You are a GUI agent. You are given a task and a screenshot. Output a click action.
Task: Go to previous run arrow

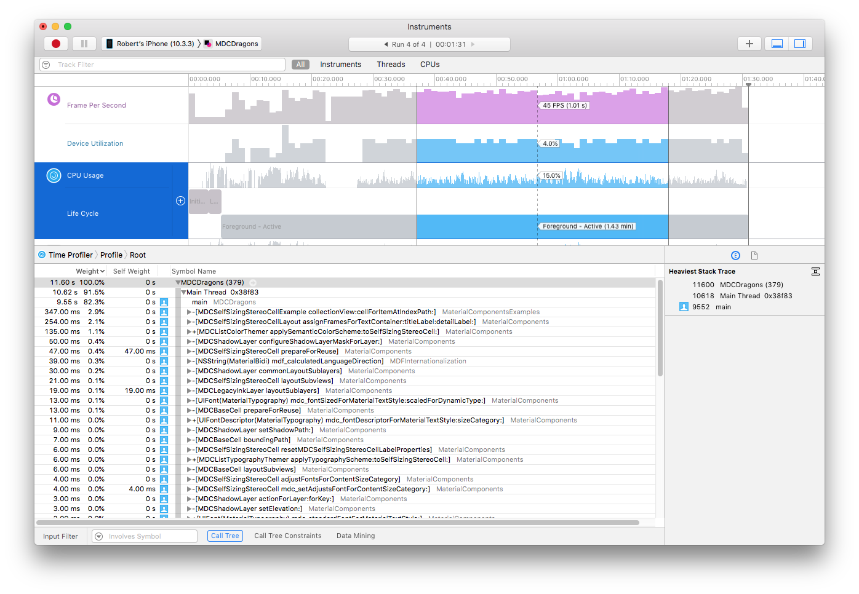(x=386, y=44)
